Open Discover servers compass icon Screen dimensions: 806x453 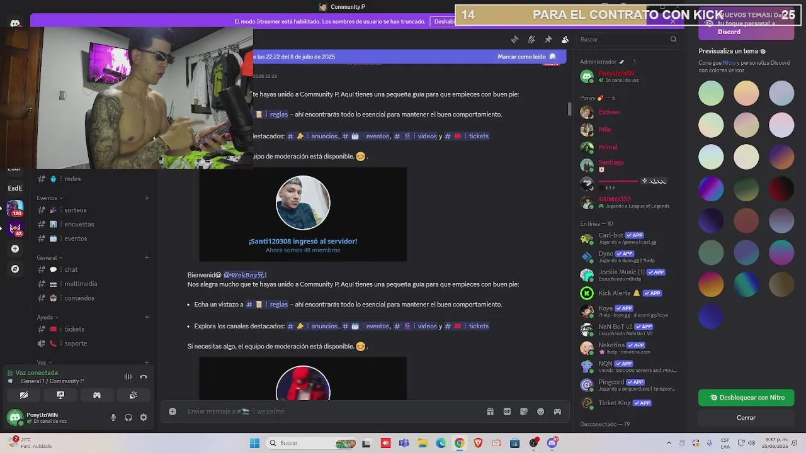[x=15, y=269]
